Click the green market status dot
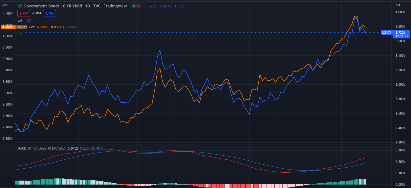This screenshot has width=411, height=188. [x=134, y=6]
